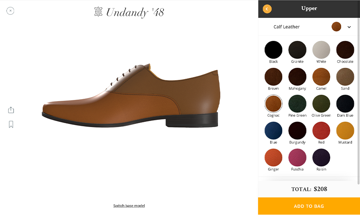The height and width of the screenshot is (215, 360).
Task: Pick the White leather swatch
Action: pyautogui.click(x=321, y=50)
